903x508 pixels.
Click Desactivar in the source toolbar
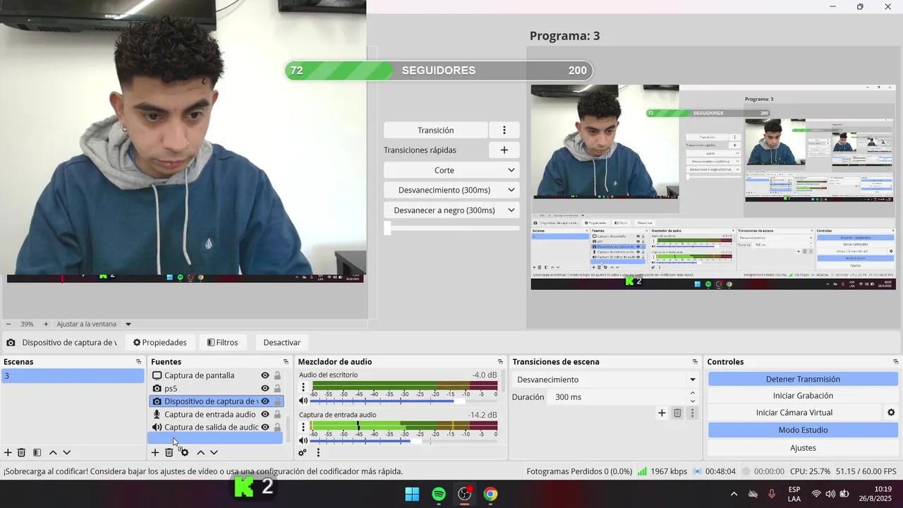pos(282,342)
